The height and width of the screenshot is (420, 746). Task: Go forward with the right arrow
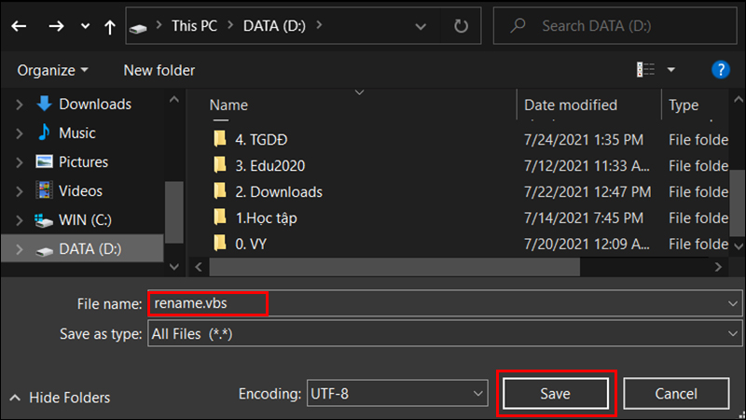pos(56,26)
